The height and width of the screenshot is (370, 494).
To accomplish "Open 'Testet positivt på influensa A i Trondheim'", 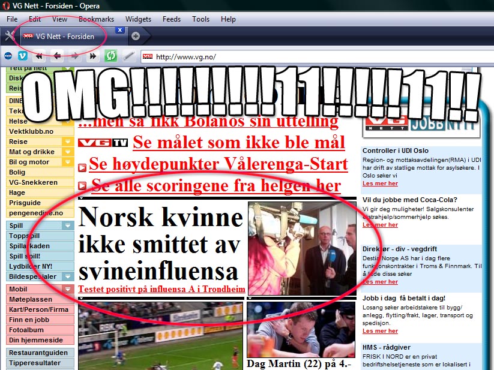I will click(161, 289).
